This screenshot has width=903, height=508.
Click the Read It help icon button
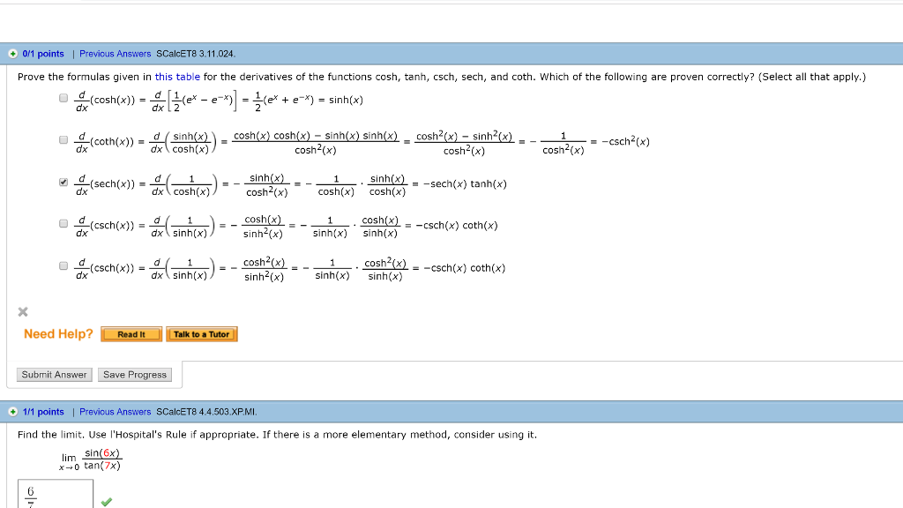131,334
